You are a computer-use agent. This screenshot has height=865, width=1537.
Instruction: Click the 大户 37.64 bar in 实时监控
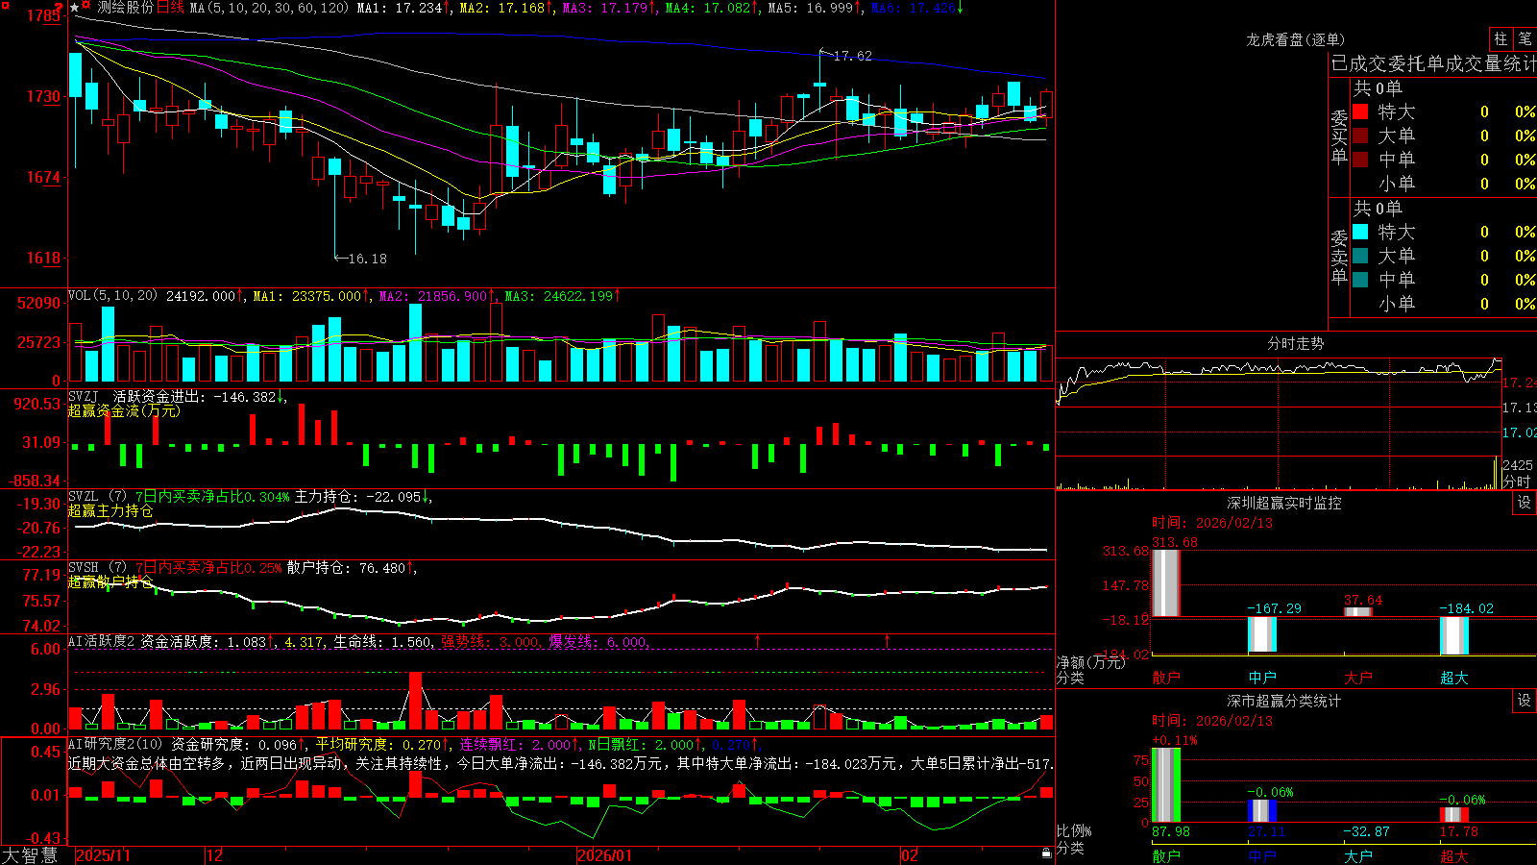[x=1358, y=611]
